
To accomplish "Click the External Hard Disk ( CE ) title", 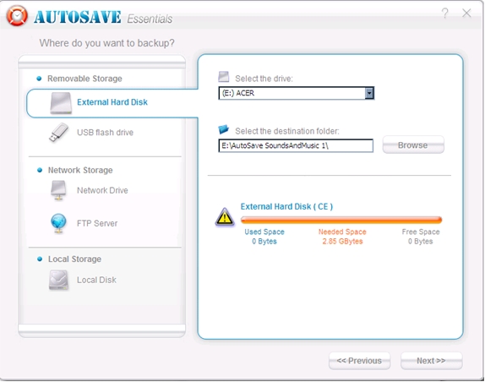I will [x=286, y=206].
